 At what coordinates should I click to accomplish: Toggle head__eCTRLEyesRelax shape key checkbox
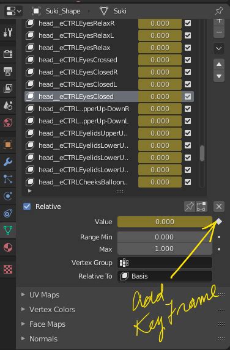pos(188,48)
